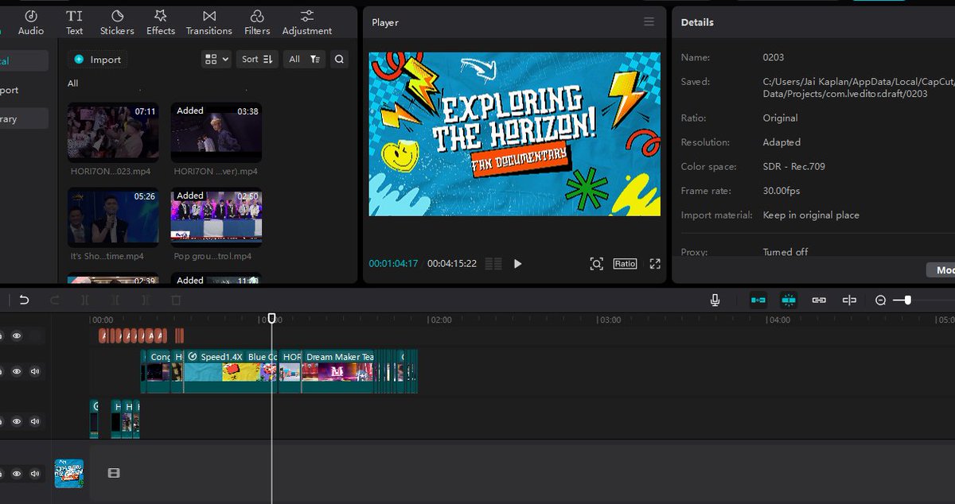Select the media thumbnail with 07:11 duration

pos(113,131)
